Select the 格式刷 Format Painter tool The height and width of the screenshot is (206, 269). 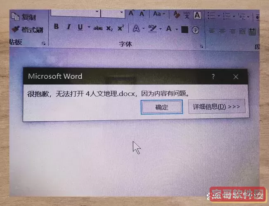pos(27,30)
